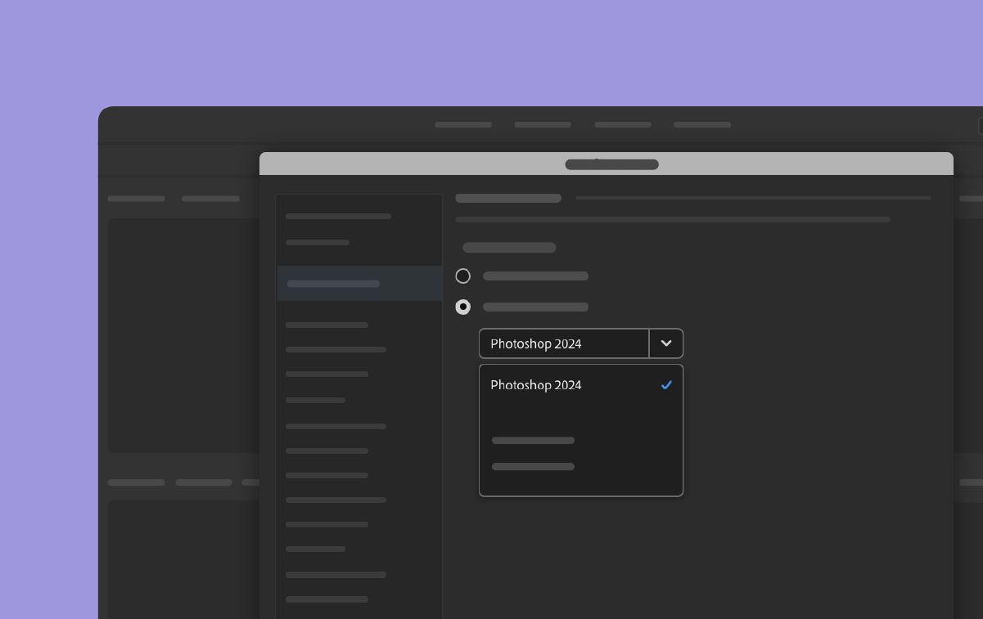Open the first item in top menu bar

pyautogui.click(x=463, y=125)
